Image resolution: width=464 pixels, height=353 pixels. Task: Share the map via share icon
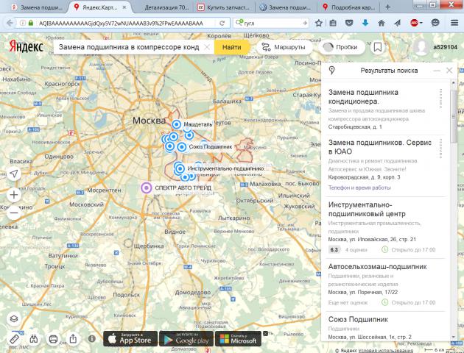[73, 339]
